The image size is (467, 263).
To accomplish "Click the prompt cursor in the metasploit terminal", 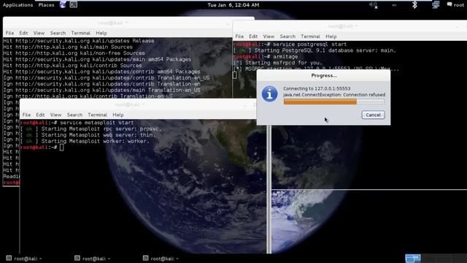I will click(61, 148).
